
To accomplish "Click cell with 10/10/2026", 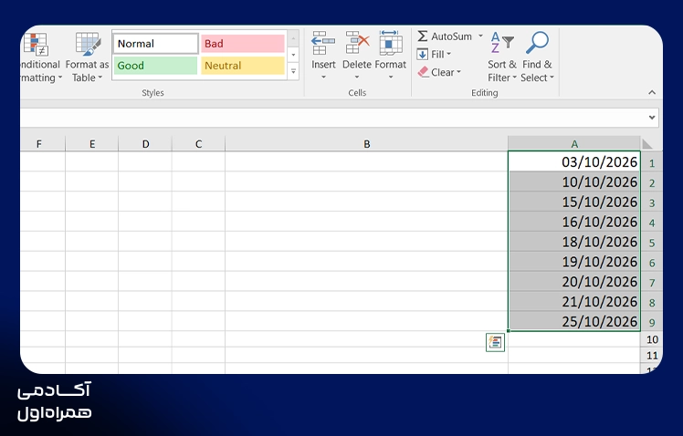I will [x=574, y=182].
